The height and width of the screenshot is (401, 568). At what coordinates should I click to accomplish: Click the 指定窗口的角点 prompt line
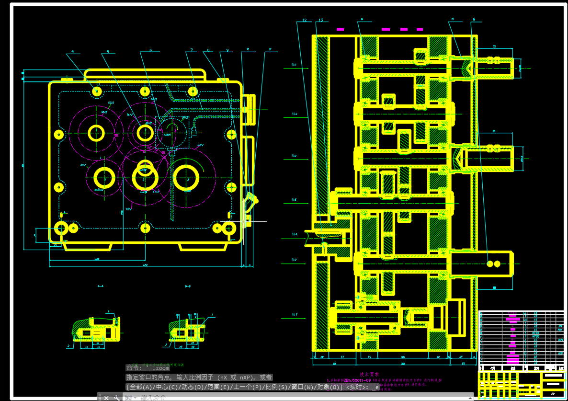point(199,378)
